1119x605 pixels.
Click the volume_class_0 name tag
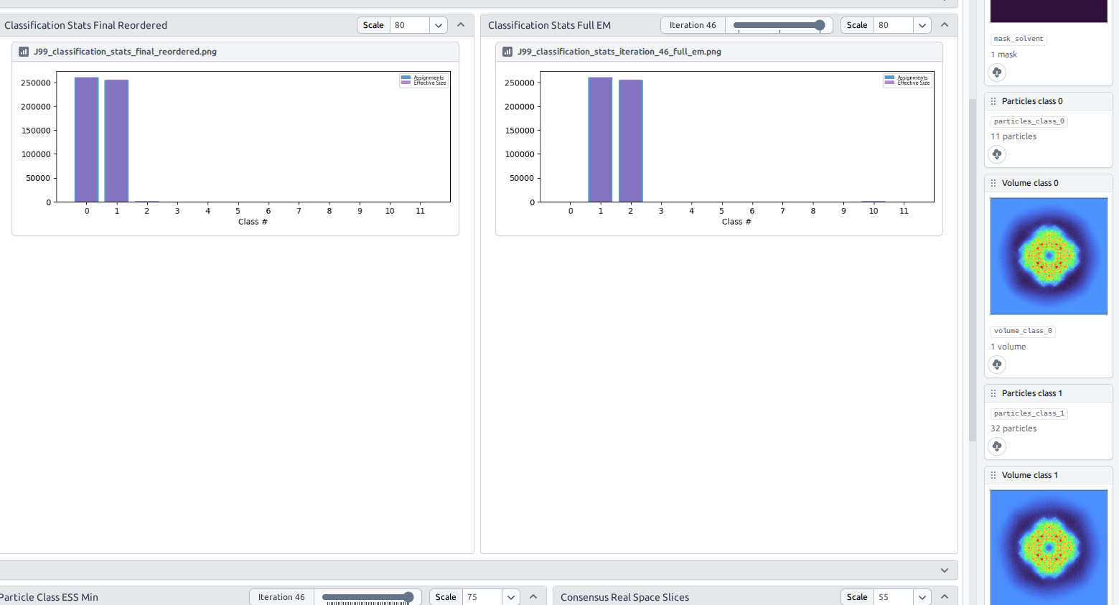1023,331
